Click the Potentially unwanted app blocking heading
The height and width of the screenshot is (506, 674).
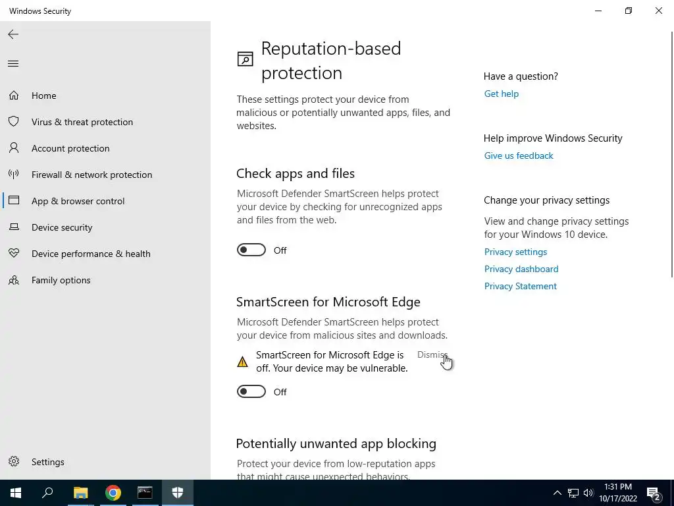(x=336, y=443)
